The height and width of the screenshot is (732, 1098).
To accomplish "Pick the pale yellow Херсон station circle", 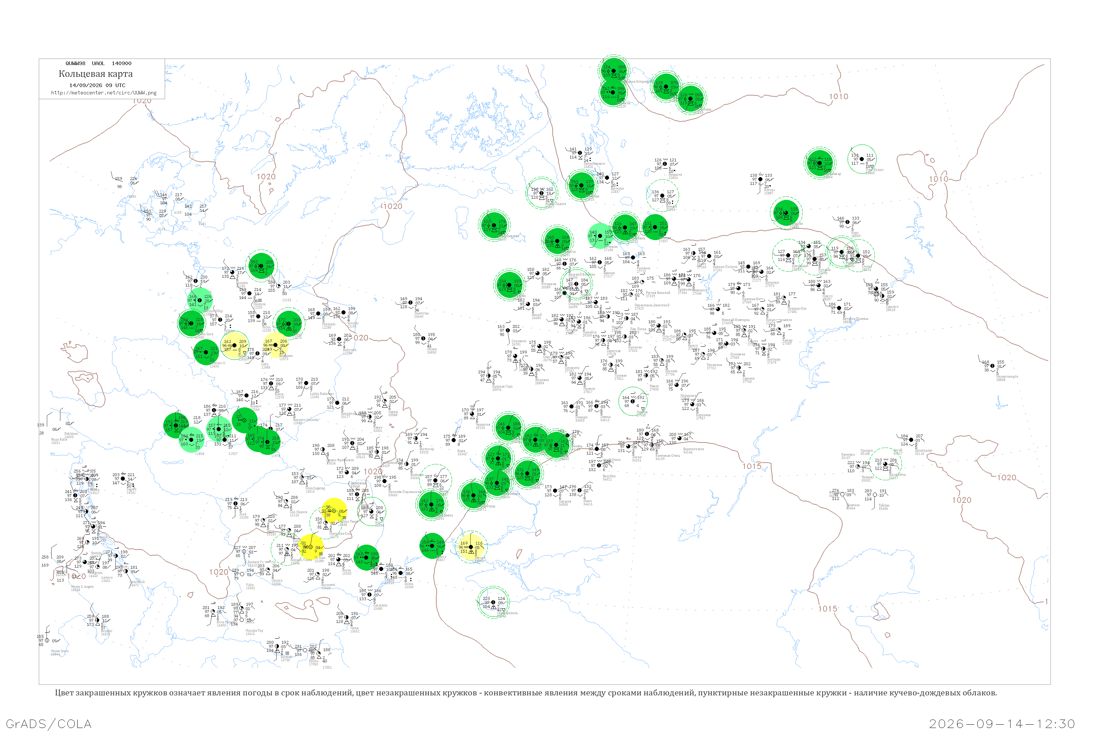I will (471, 547).
